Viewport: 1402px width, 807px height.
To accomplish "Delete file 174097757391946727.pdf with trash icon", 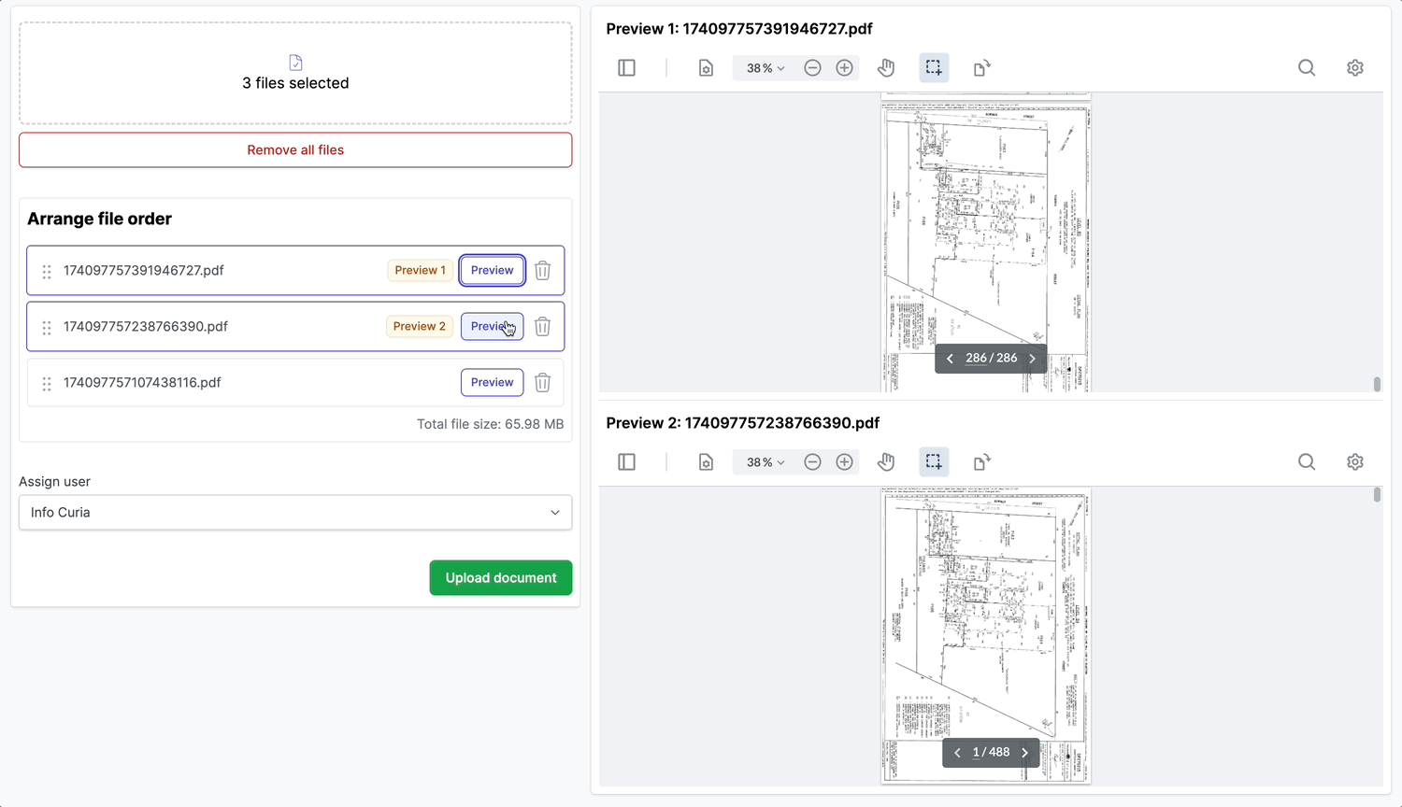I will pyautogui.click(x=542, y=271).
